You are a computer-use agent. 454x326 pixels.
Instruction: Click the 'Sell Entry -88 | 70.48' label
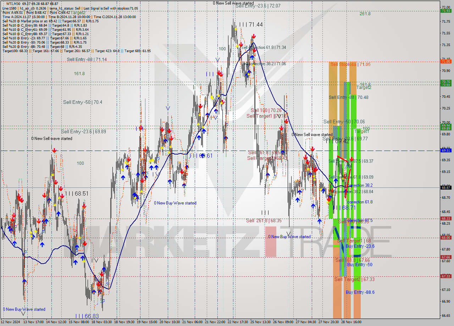click(x=349, y=97)
